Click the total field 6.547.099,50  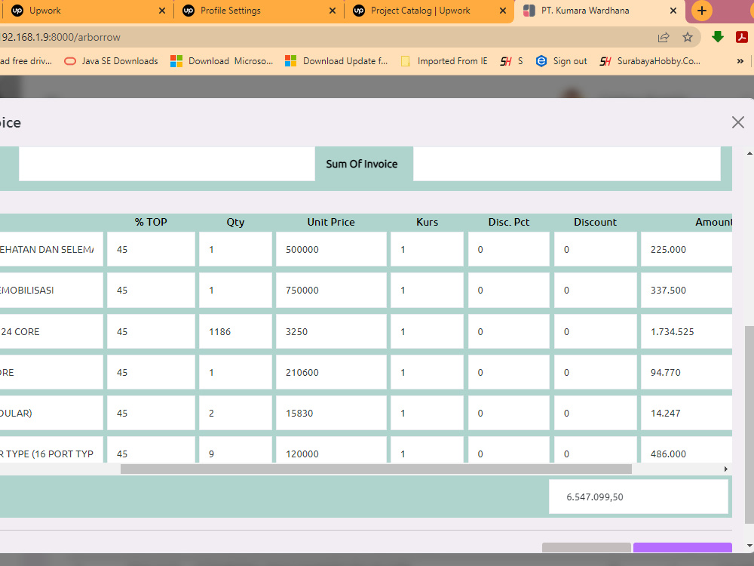click(639, 497)
